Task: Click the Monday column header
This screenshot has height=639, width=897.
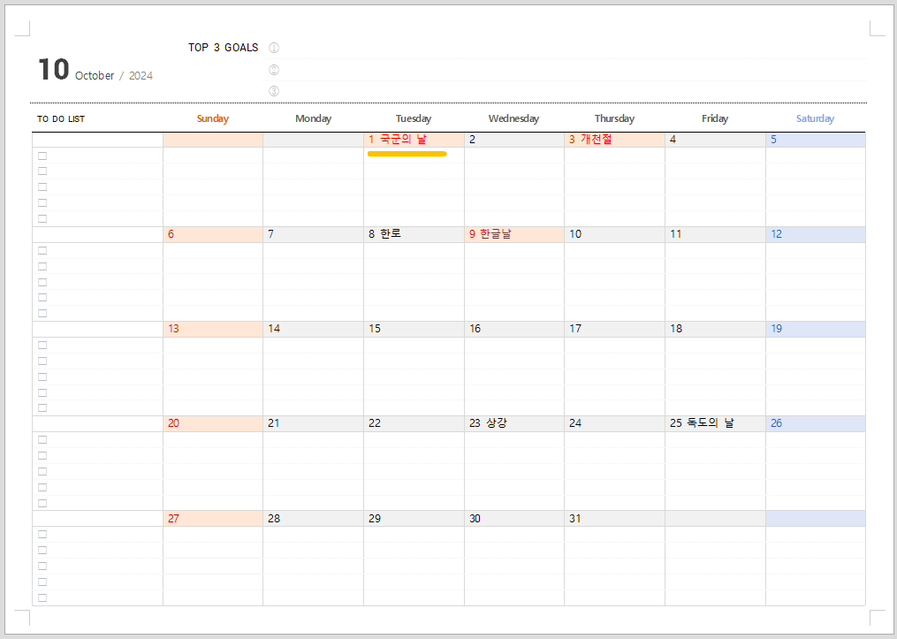Action: pyautogui.click(x=314, y=118)
